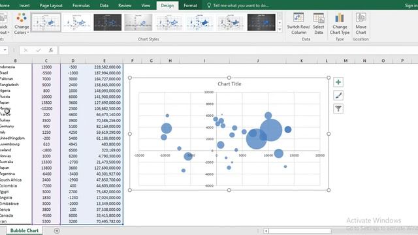Screen dimensions: 418x235
Task: Switch to the Data tab
Action: (104, 5)
